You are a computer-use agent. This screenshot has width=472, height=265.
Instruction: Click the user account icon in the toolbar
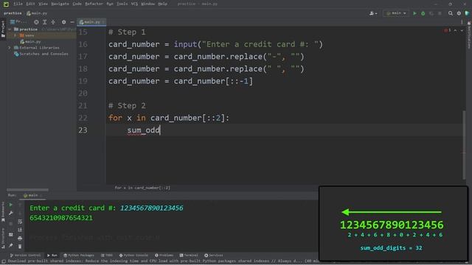point(373,13)
